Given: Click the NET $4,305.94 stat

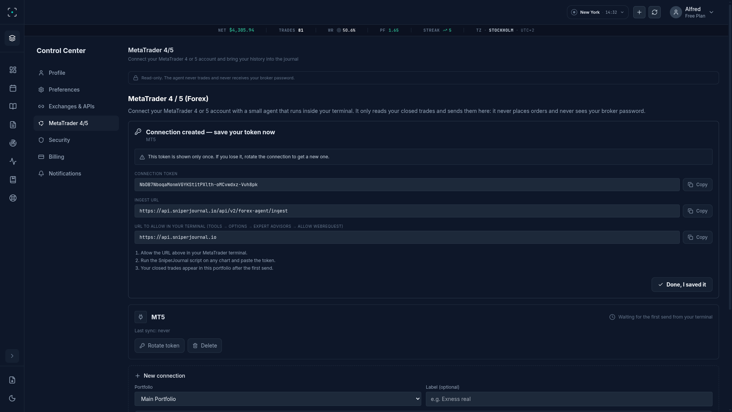Looking at the screenshot, I should point(236,30).
